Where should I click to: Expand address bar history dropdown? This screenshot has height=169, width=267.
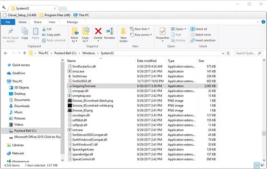tap(223, 53)
